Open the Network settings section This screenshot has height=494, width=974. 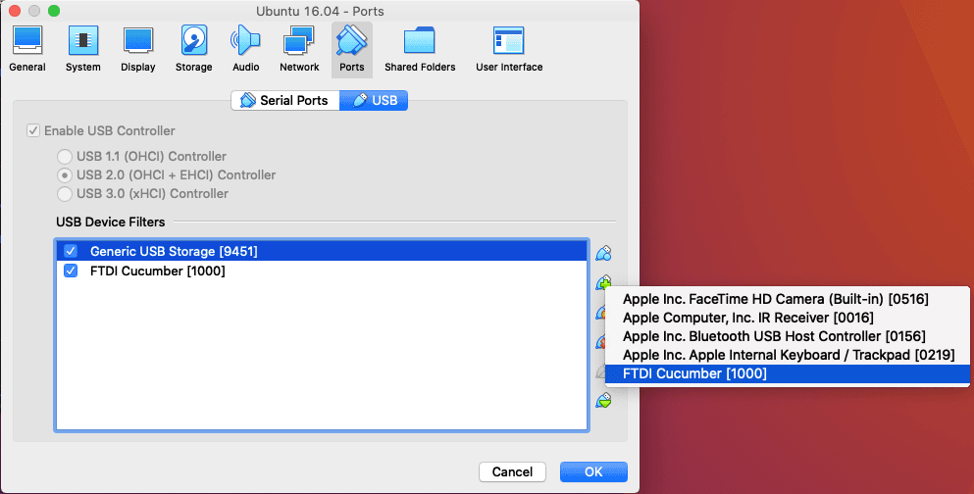coord(299,50)
